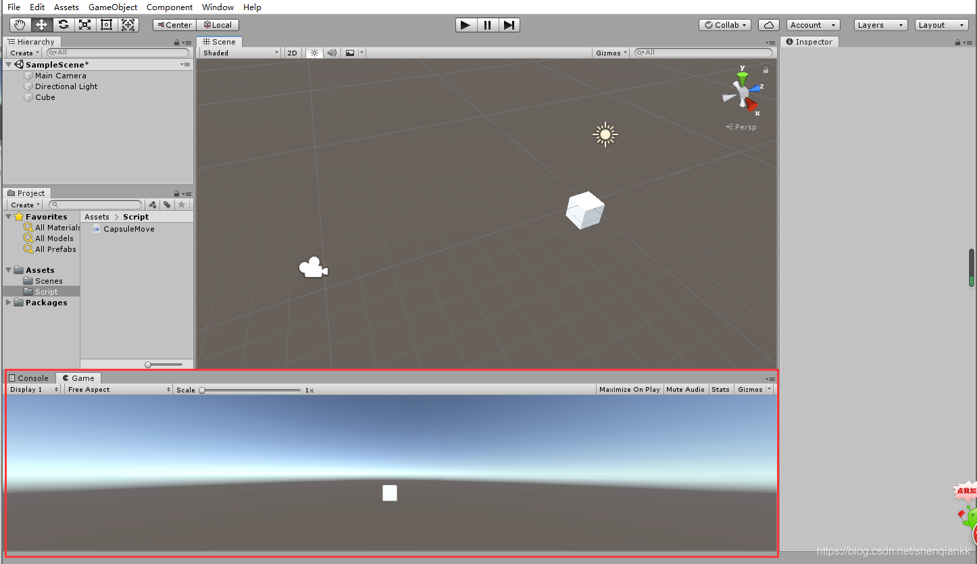The image size is (977, 564).
Task: Toggle 2D scene view mode
Action: 292,53
